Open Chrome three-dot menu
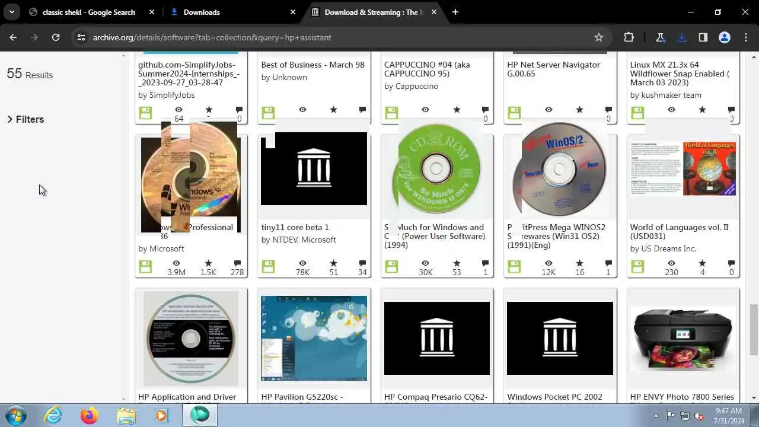The image size is (759, 427). pyautogui.click(x=746, y=37)
